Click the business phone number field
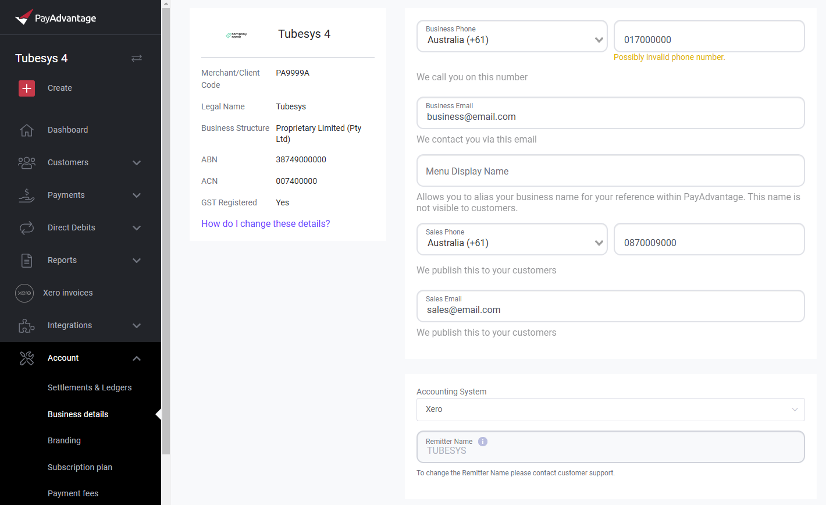 coord(709,36)
